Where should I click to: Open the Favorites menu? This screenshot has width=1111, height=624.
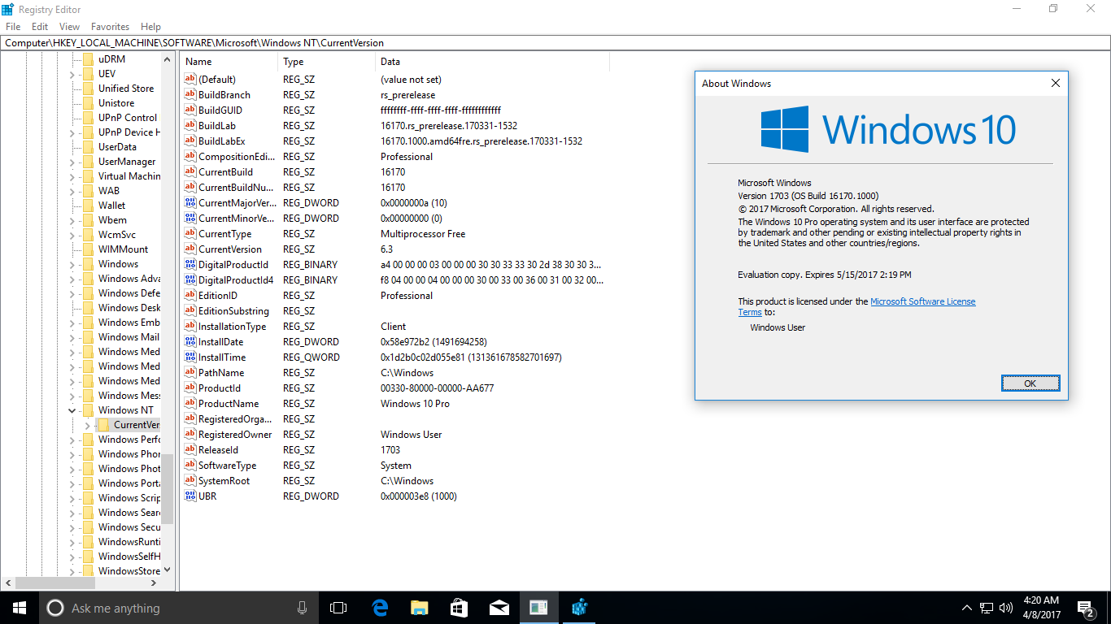pyautogui.click(x=110, y=27)
